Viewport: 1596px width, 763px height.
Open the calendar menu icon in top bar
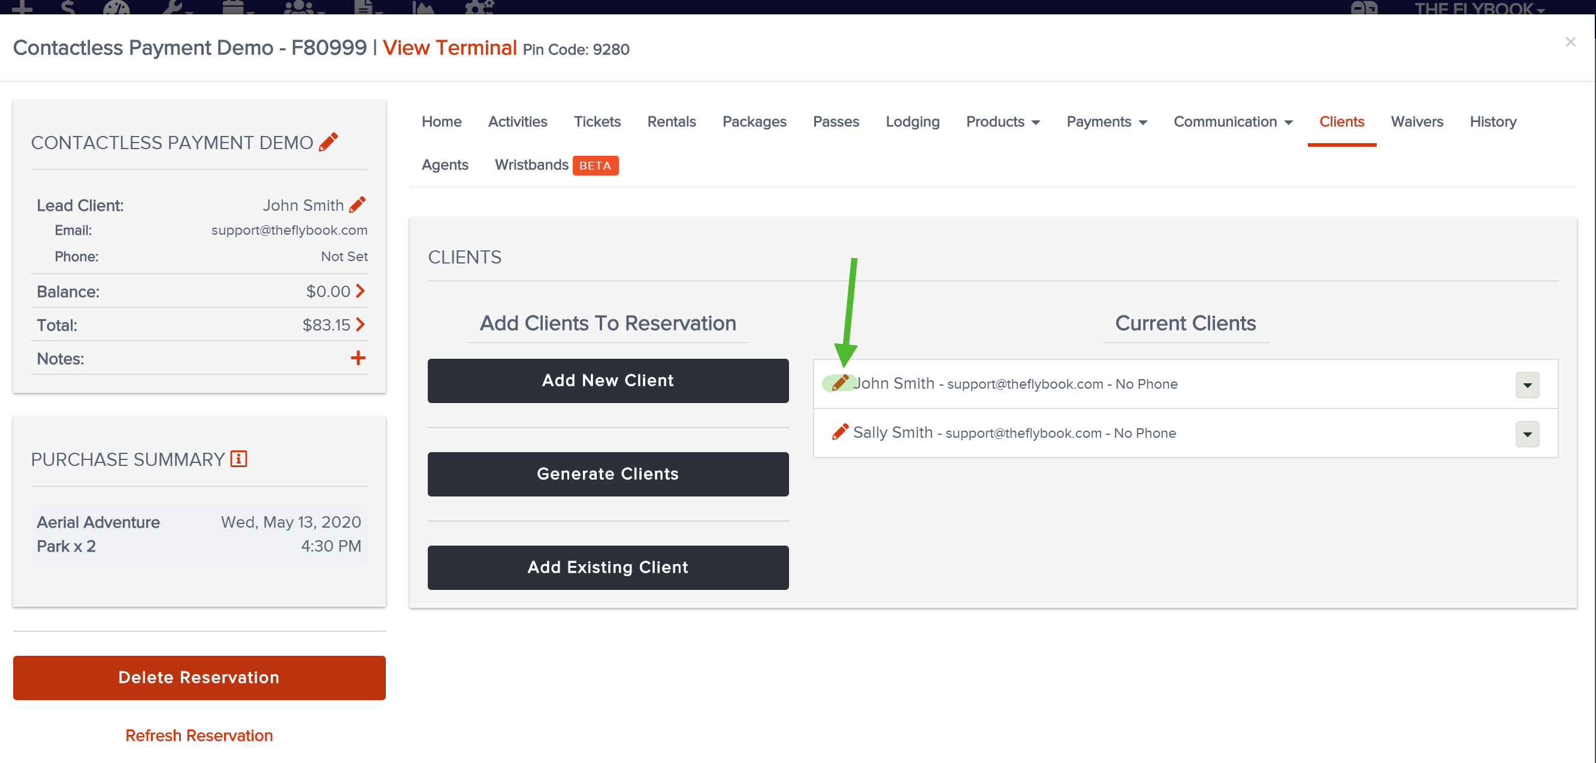point(238,7)
